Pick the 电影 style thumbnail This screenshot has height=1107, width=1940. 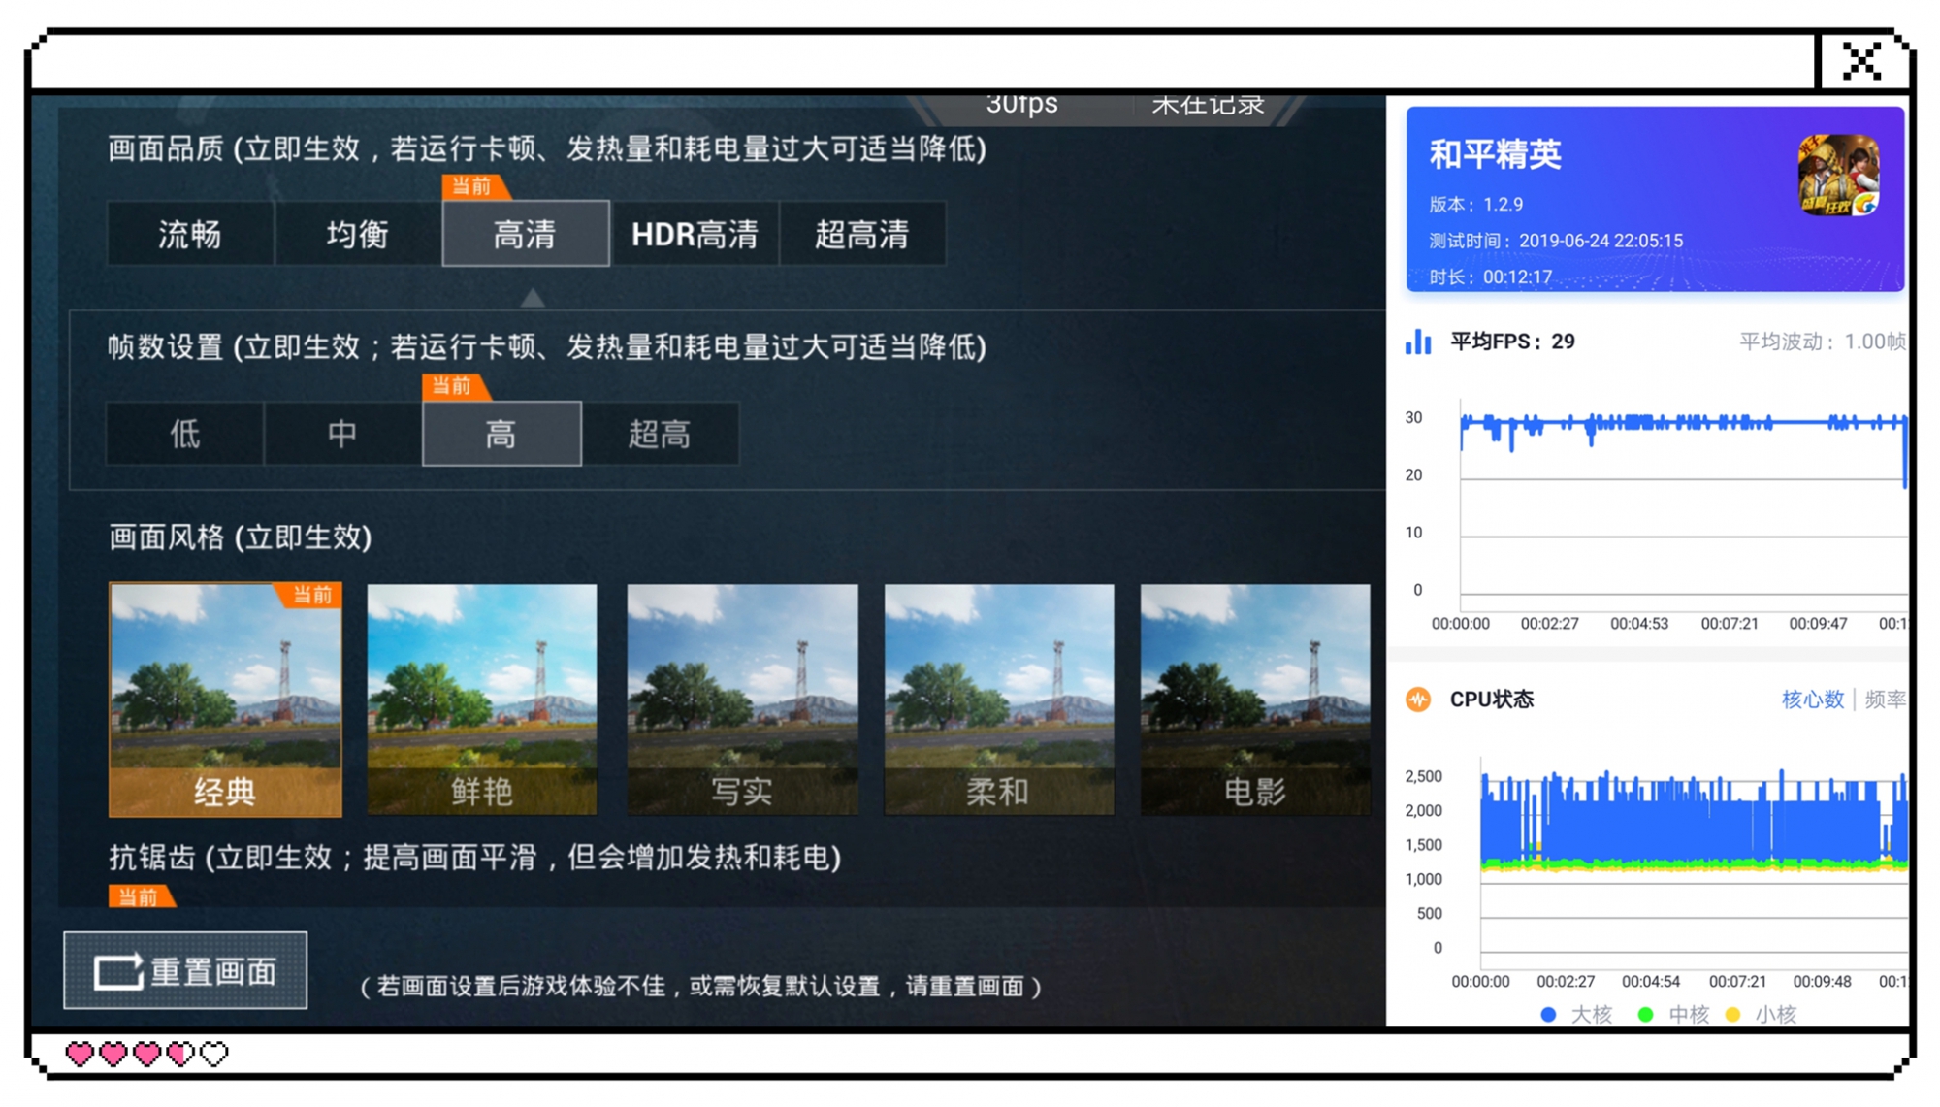tap(1255, 699)
